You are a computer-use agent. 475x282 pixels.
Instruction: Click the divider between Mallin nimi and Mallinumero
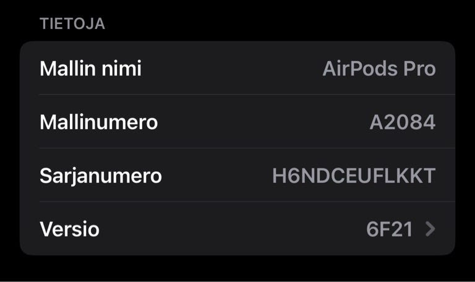tap(246, 95)
